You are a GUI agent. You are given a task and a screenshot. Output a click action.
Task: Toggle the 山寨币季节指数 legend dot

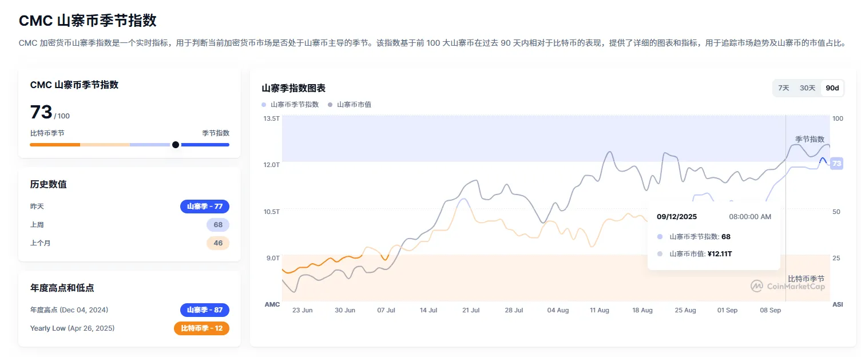(264, 105)
